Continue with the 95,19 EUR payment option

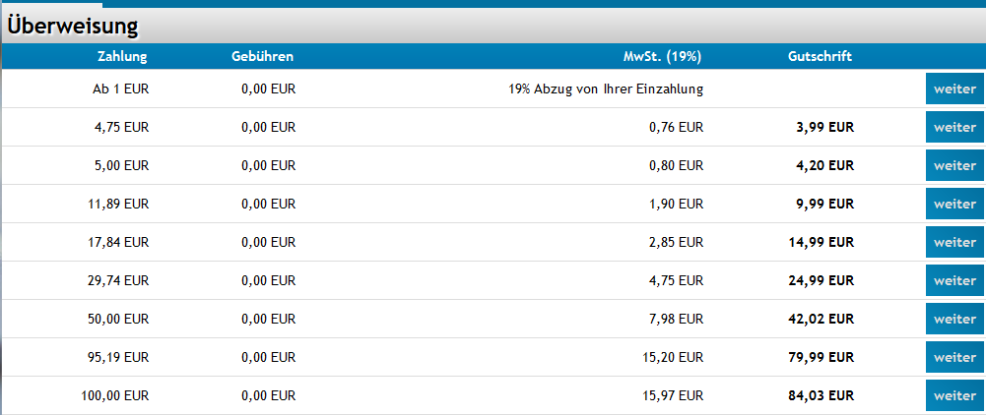pyautogui.click(x=954, y=357)
